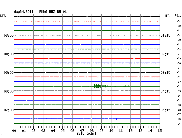Click minute tick label 03
This screenshot has height=138, width=182.
click(43, 130)
